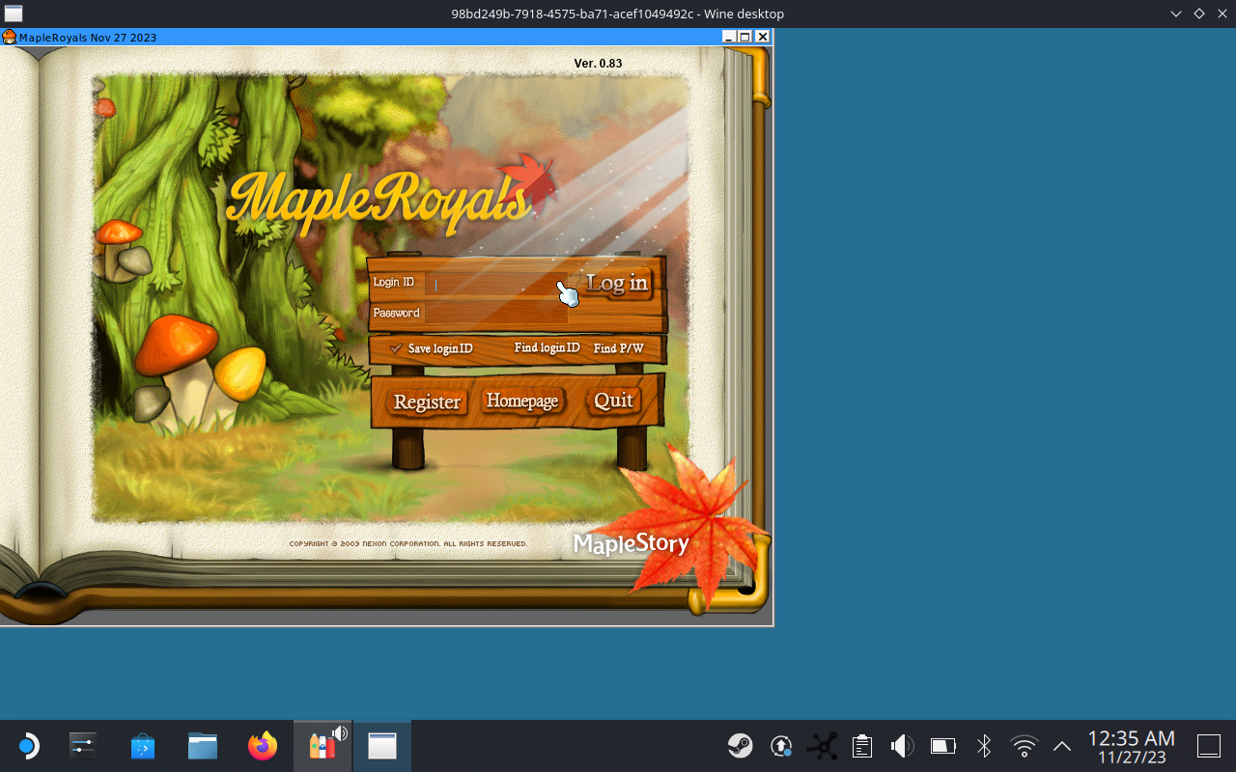Launch the Discover store from the taskbar
Image resolution: width=1236 pixels, height=772 pixels.
(x=143, y=746)
